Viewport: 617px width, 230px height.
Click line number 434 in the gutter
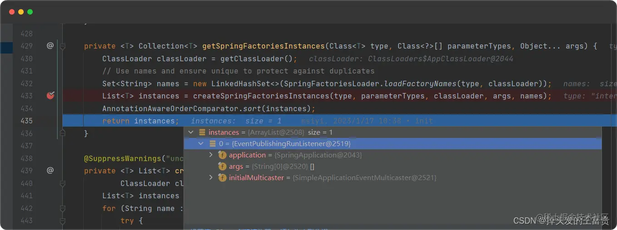click(26, 108)
